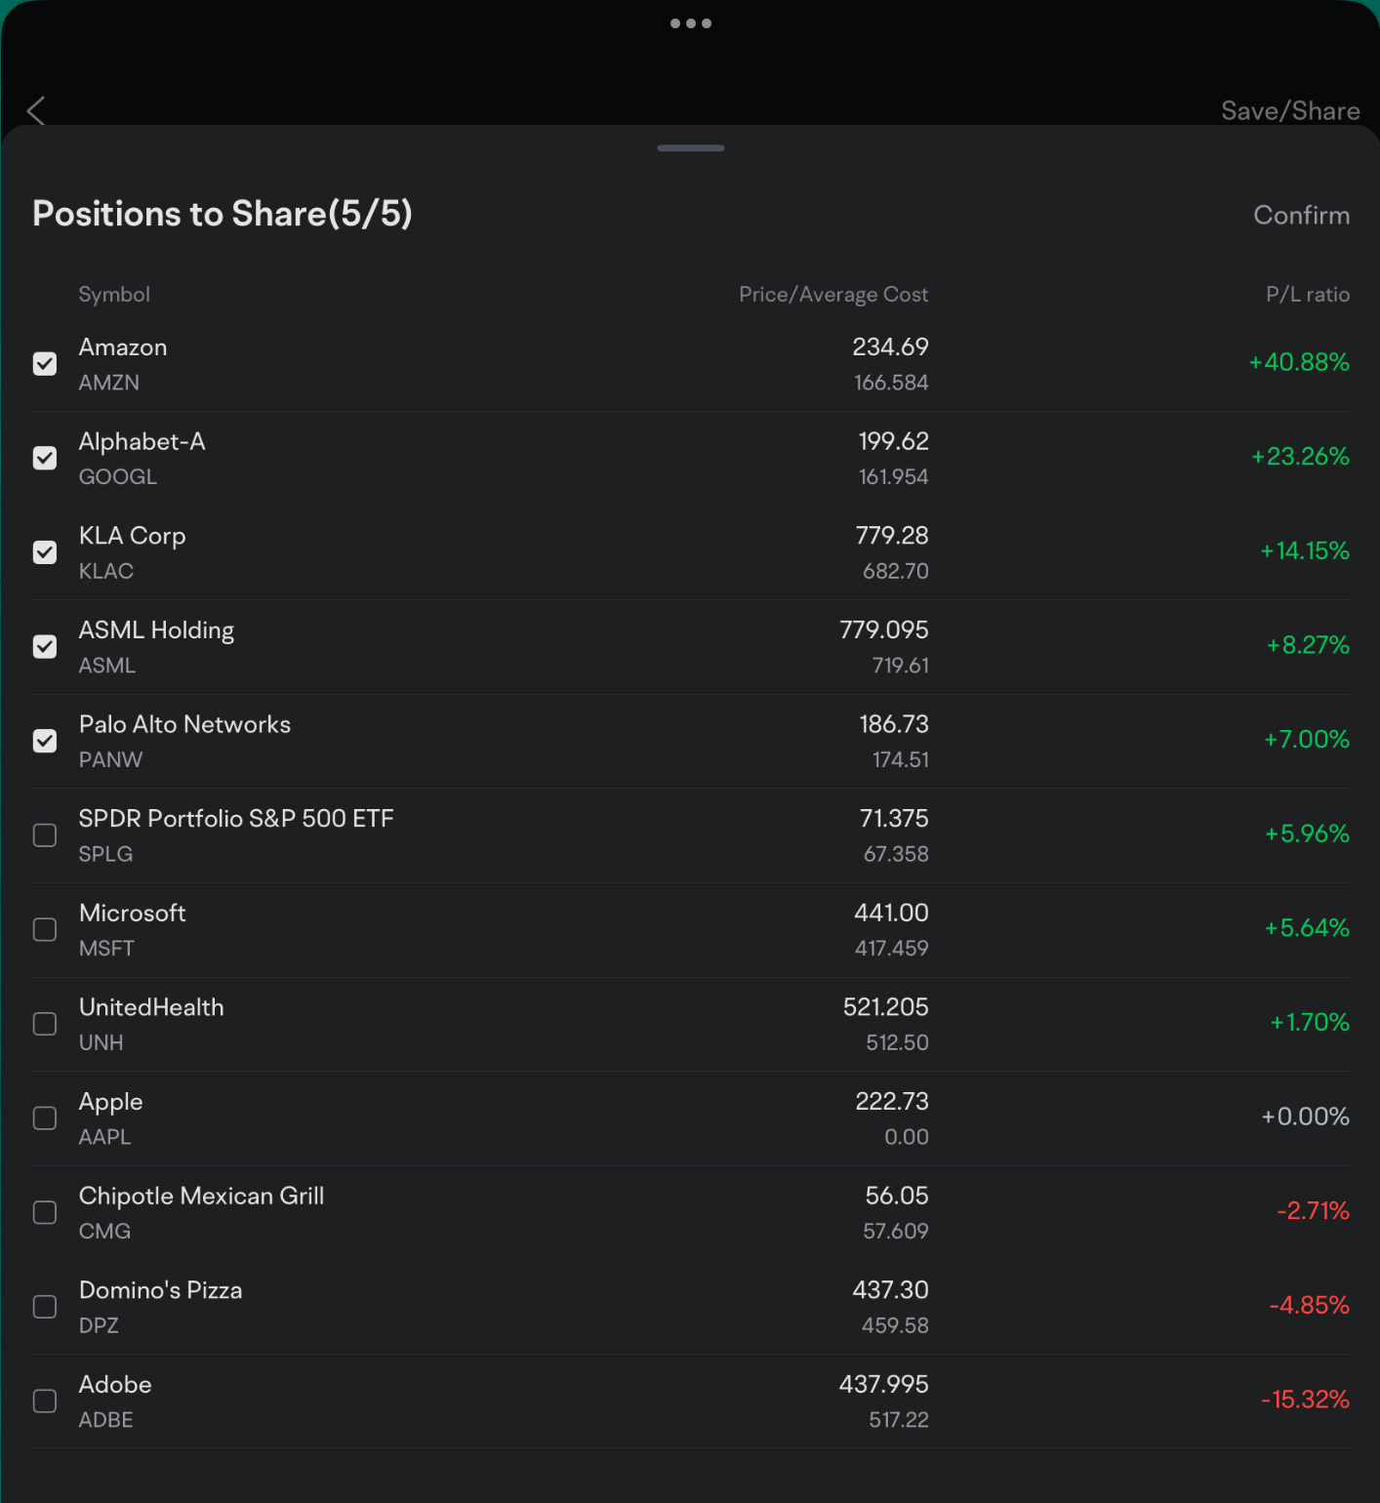Check the Apple checkbox
Image resolution: width=1380 pixels, height=1503 pixels.
tap(45, 1118)
